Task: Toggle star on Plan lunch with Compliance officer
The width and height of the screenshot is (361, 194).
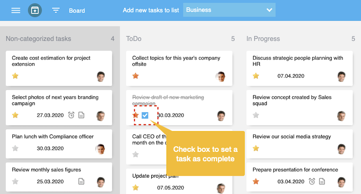Action: pyautogui.click(x=15, y=148)
